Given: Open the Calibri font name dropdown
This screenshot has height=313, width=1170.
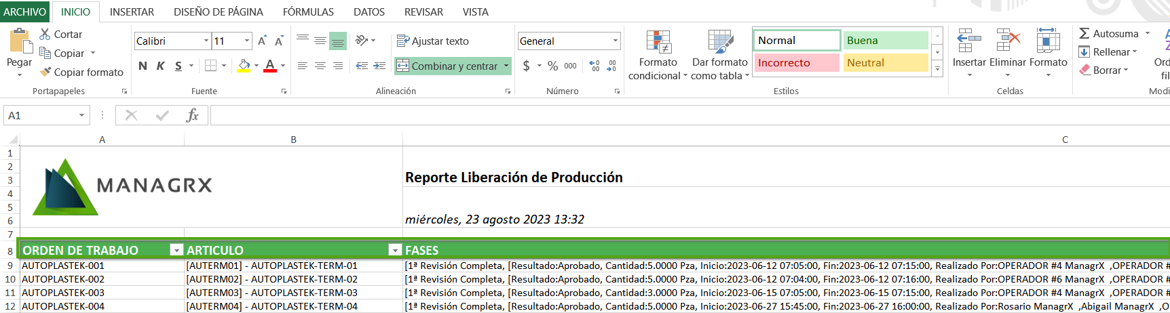Looking at the screenshot, I should (206, 41).
